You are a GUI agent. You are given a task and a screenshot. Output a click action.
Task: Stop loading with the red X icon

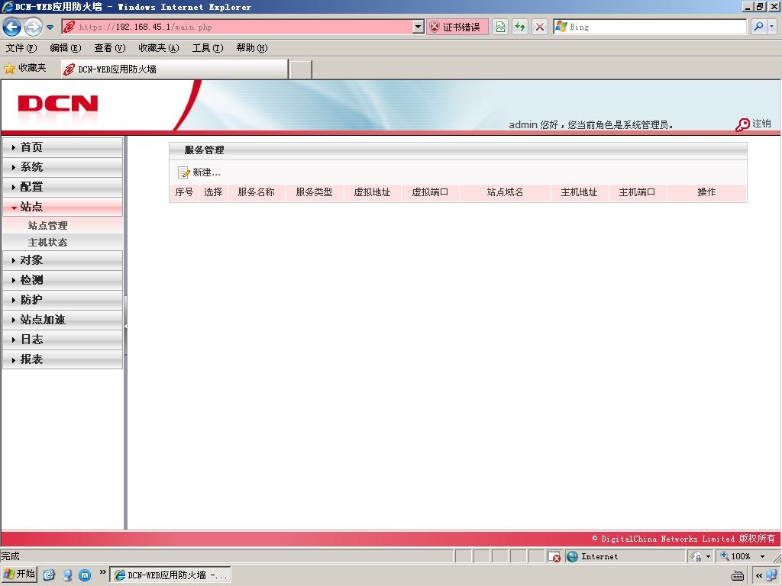click(540, 27)
